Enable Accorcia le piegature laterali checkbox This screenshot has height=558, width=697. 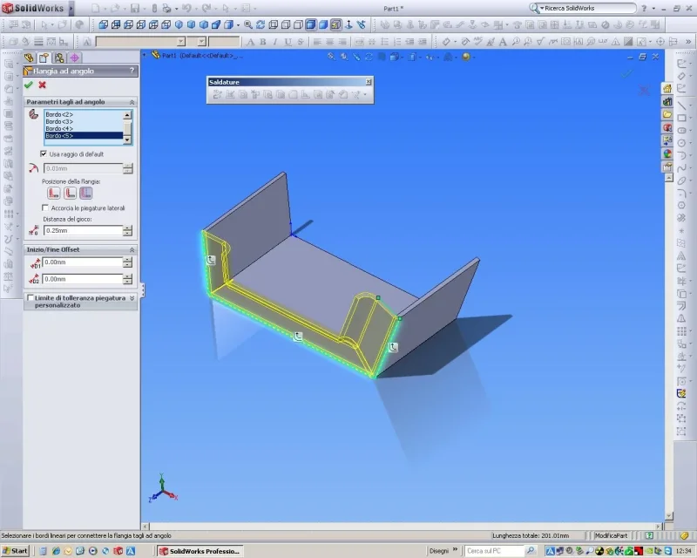45,208
